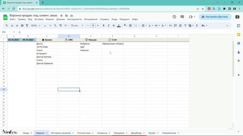
Task: Increase font size with plus
Action: pyautogui.click(x=98, y=25)
